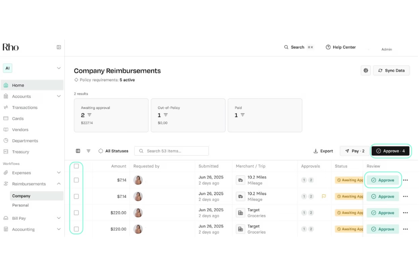The image size is (420, 280).
Task: Open the Bill Pay dropdown in sidebar
Action: pyautogui.click(x=59, y=218)
